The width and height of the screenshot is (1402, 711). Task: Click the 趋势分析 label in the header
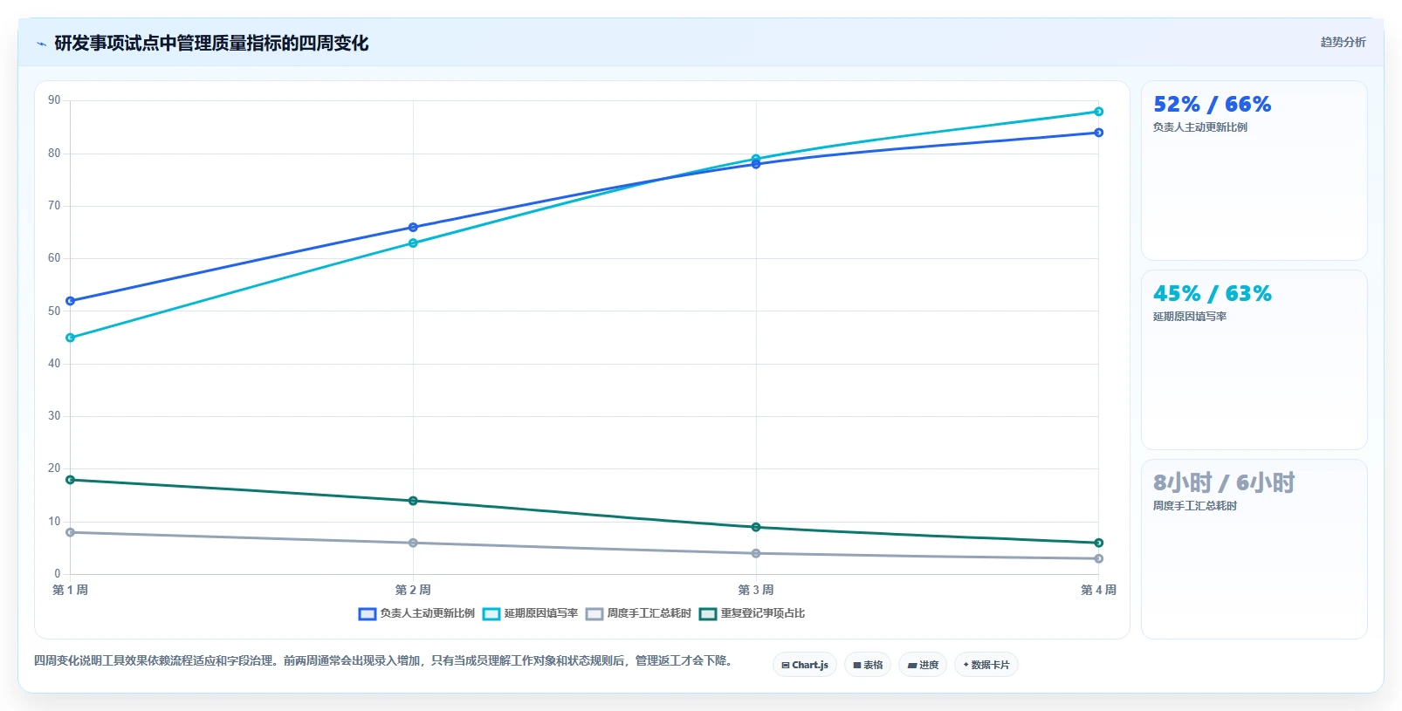[1343, 42]
